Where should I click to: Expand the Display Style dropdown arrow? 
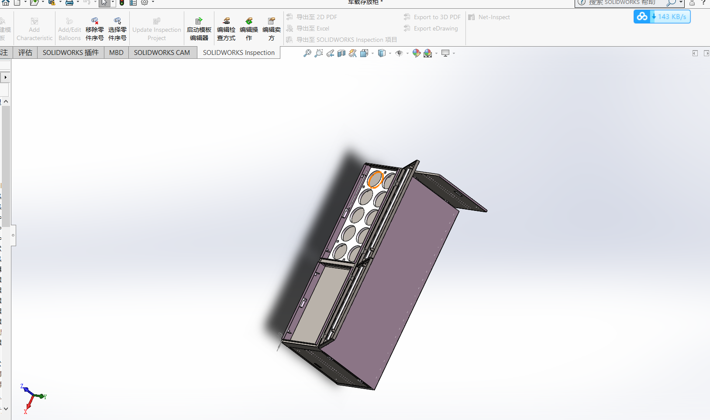(x=390, y=54)
